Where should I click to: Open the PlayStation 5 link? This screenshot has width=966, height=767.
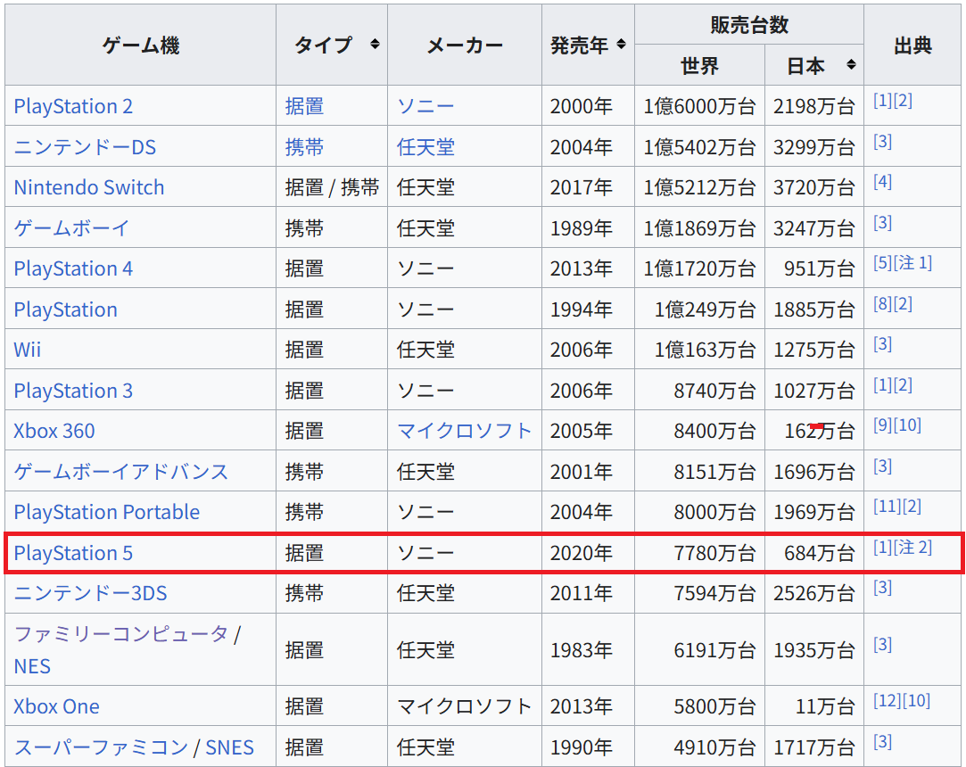pos(73,553)
